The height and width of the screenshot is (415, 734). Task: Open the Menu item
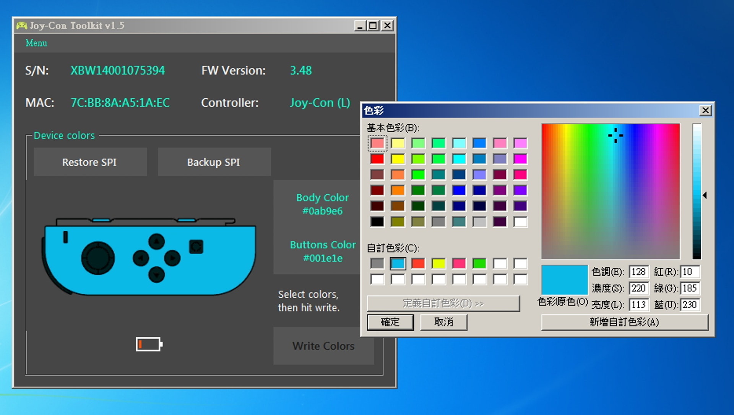[36, 43]
